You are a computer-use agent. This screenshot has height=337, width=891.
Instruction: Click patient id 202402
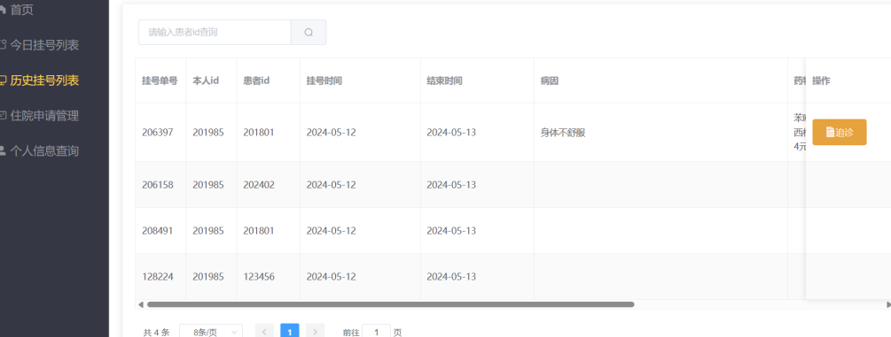pyautogui.click(x=259, y=185)
